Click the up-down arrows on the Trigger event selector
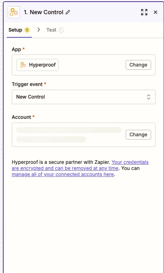 click(x=149, y=97)
